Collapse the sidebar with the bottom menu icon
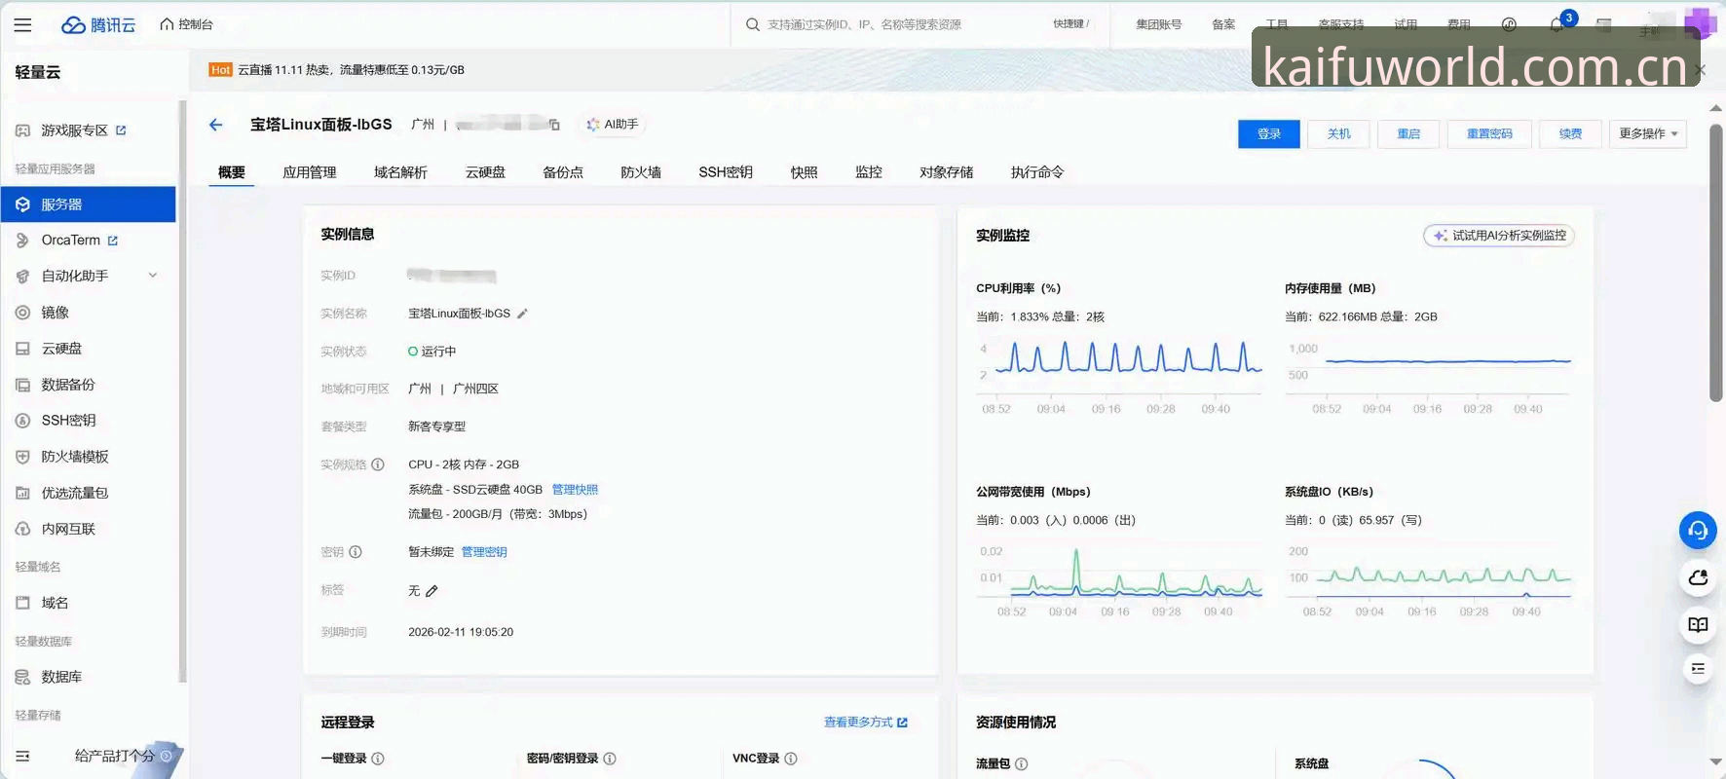Viewport: 1726px width, 779px height. [22, 756]
